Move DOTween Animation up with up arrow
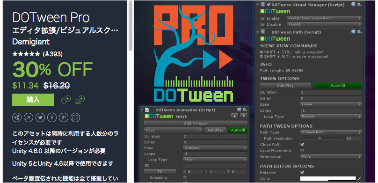The height and width of the screenshot is (183, 378). tap(234, 116)
